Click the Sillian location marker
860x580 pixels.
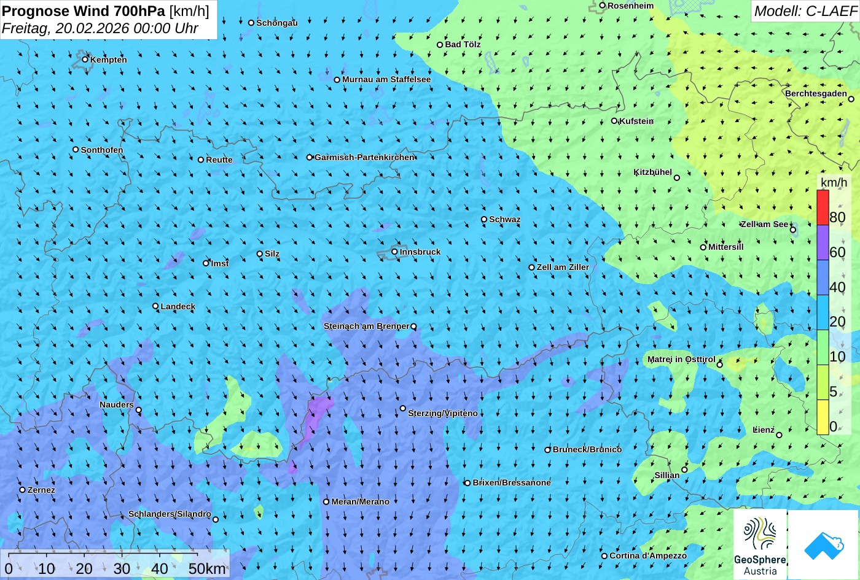684,470
